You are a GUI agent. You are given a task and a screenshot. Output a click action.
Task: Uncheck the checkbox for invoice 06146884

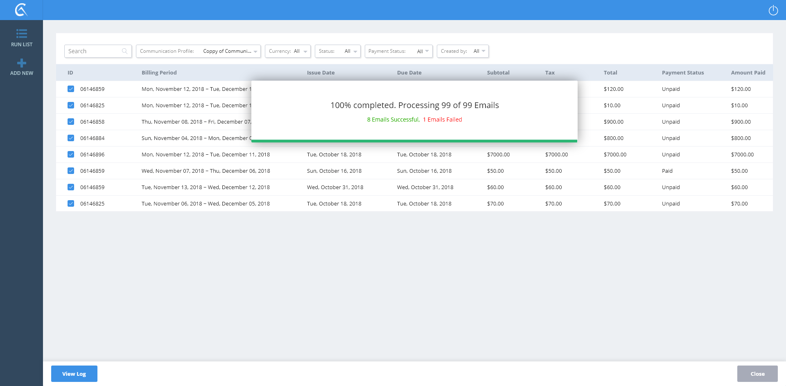[71, 138]
